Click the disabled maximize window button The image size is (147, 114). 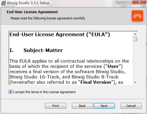point(128,2)
